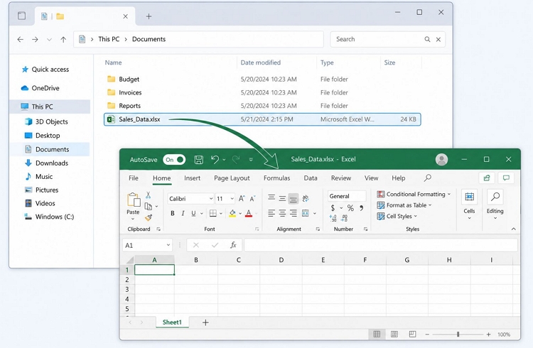This screenshot has width=533, height=348.
Task: Click the Comments icon button in Excel
Action: tap(506, 178)
